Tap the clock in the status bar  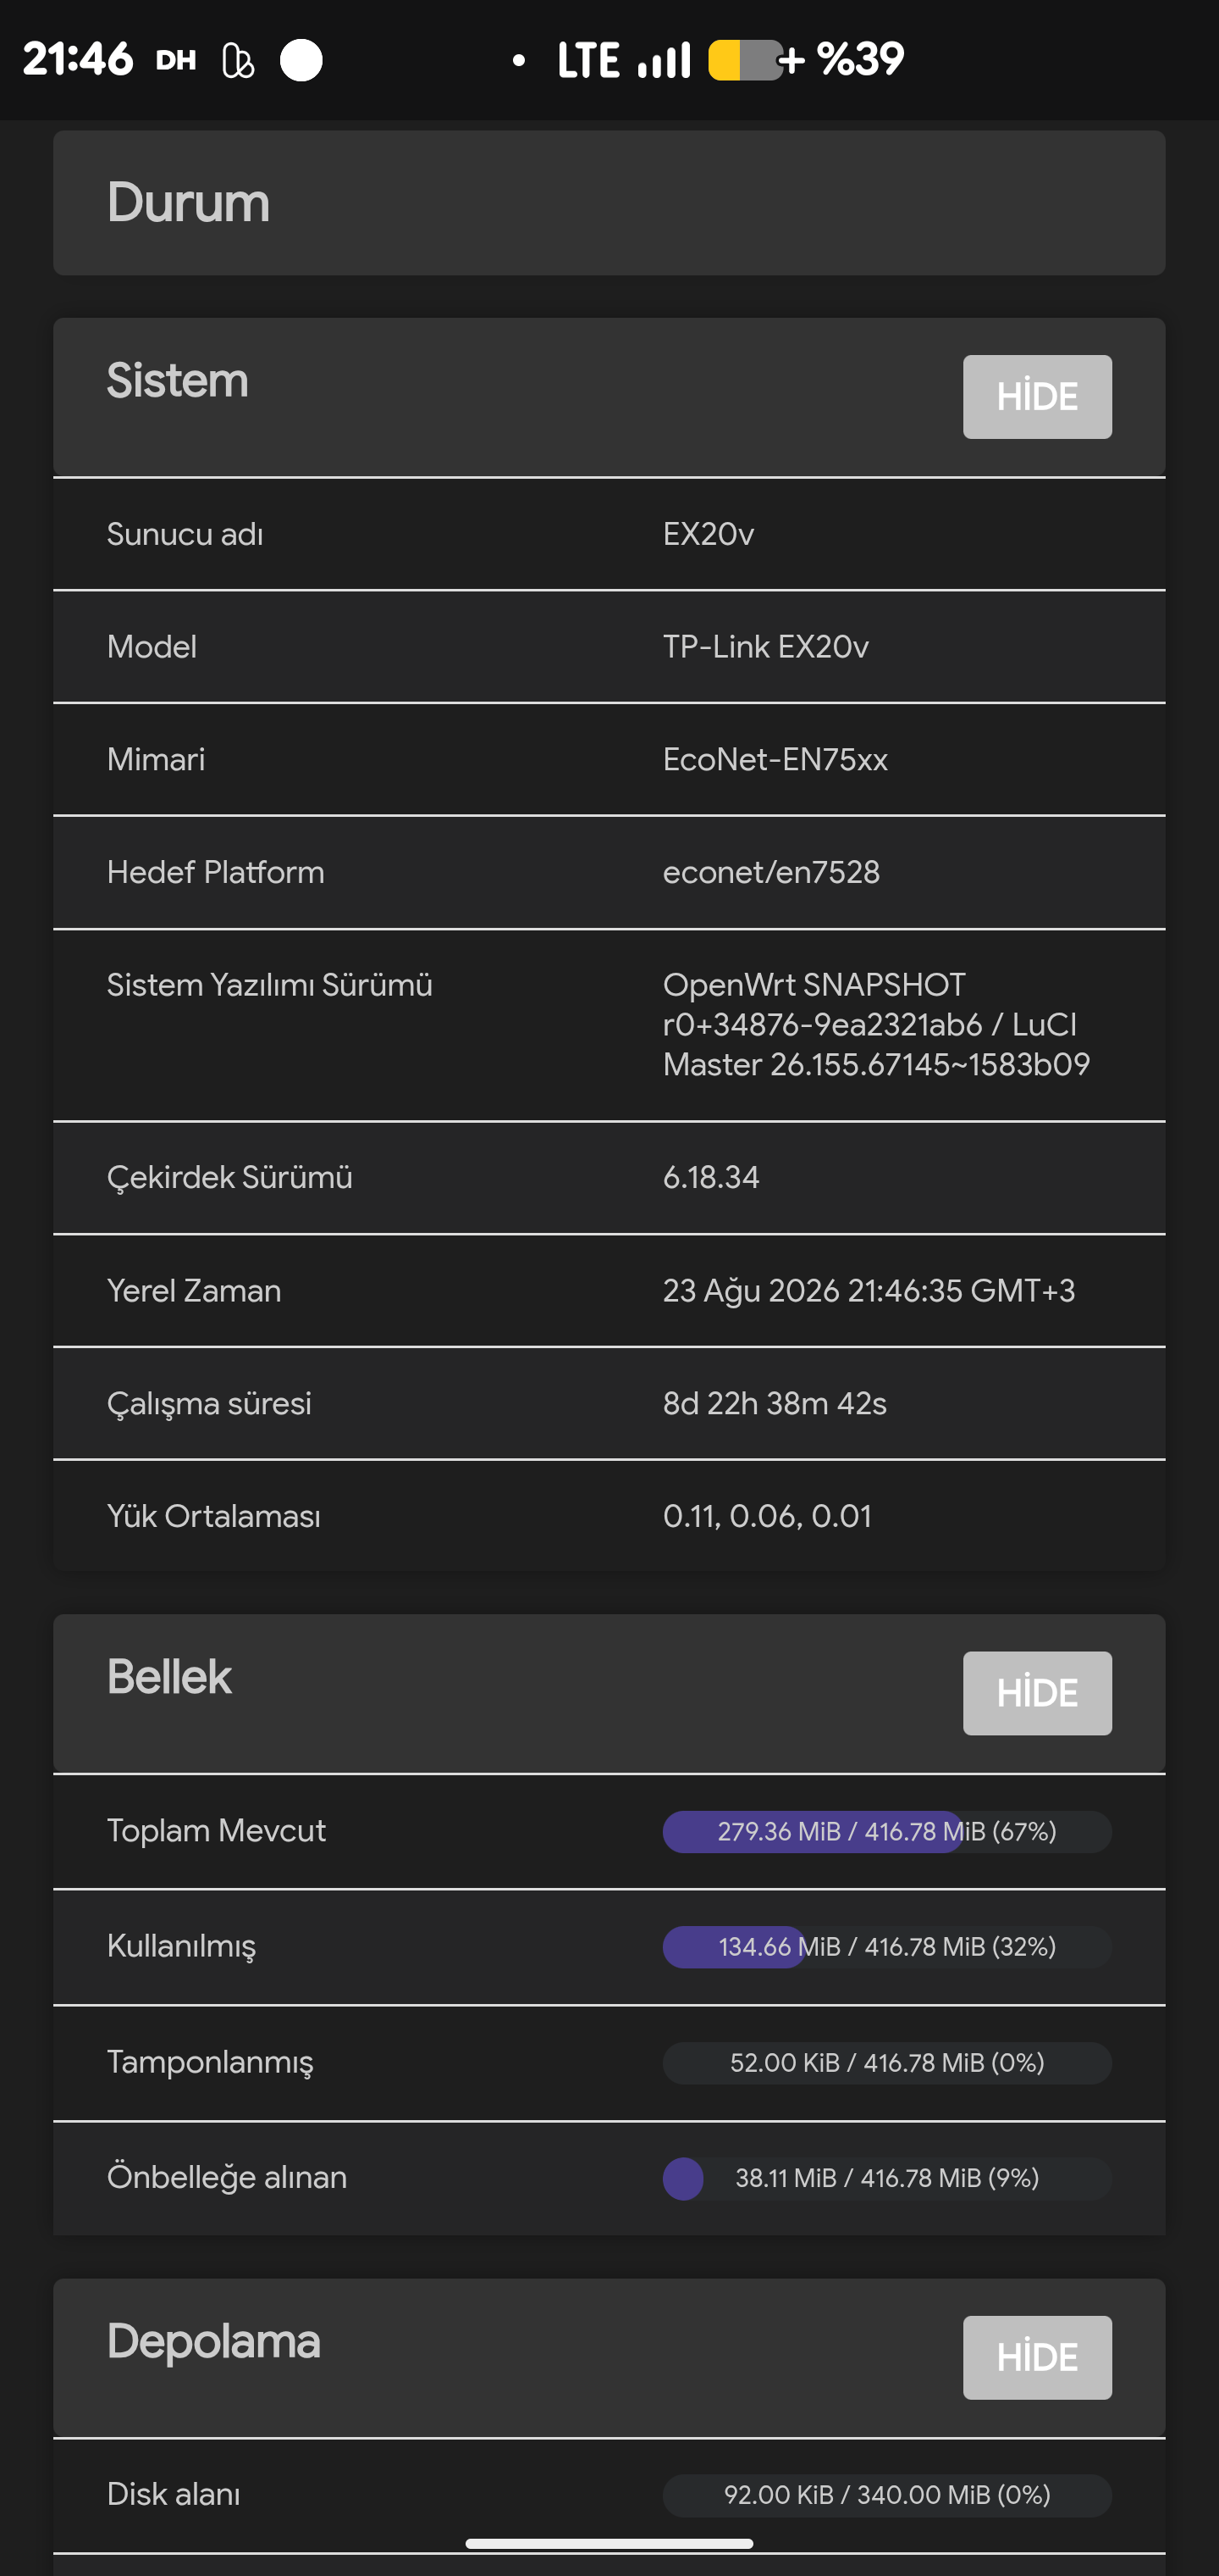tap(78, 60)
